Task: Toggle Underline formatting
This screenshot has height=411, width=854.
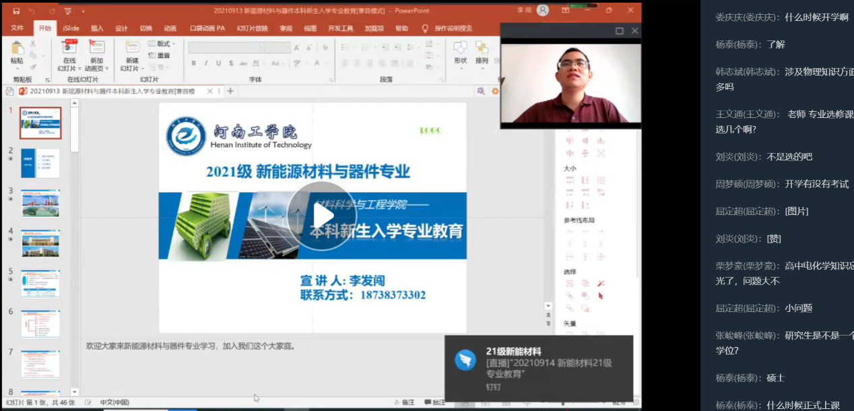Action: pyautogui.click(x=218, y=63)
